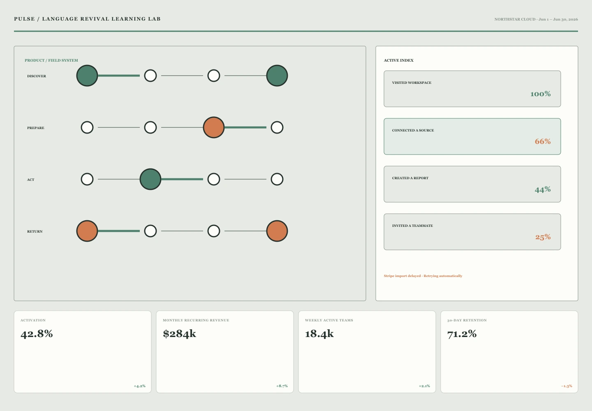Image resolution: width=592 pixels, height=411 pixels.
Task: Click the 18.4k weekly active teams value
Action: [319, 334]
